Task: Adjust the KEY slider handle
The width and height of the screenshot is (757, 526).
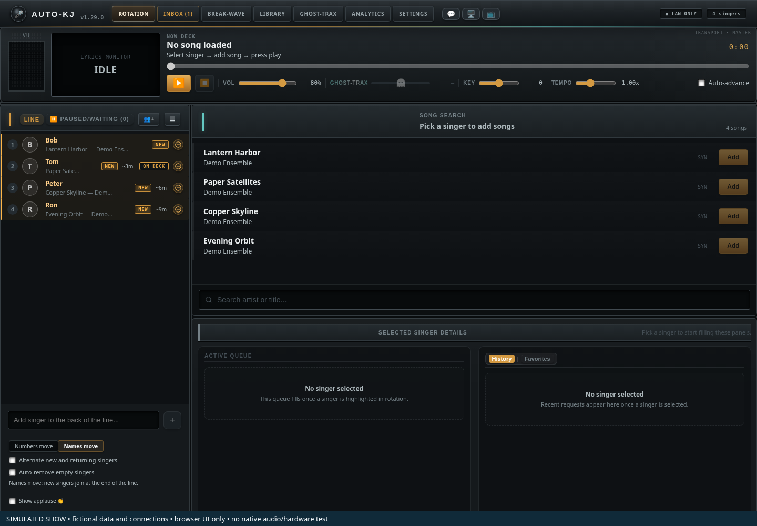Action: point(499,83)
